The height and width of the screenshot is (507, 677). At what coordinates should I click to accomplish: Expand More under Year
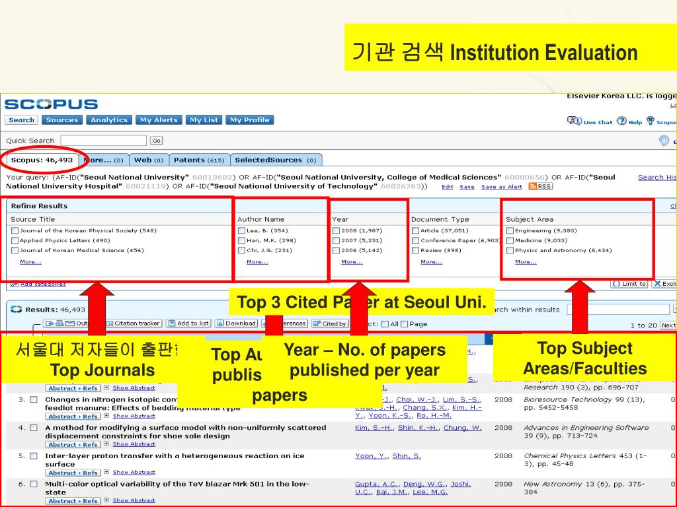(352, 262)
